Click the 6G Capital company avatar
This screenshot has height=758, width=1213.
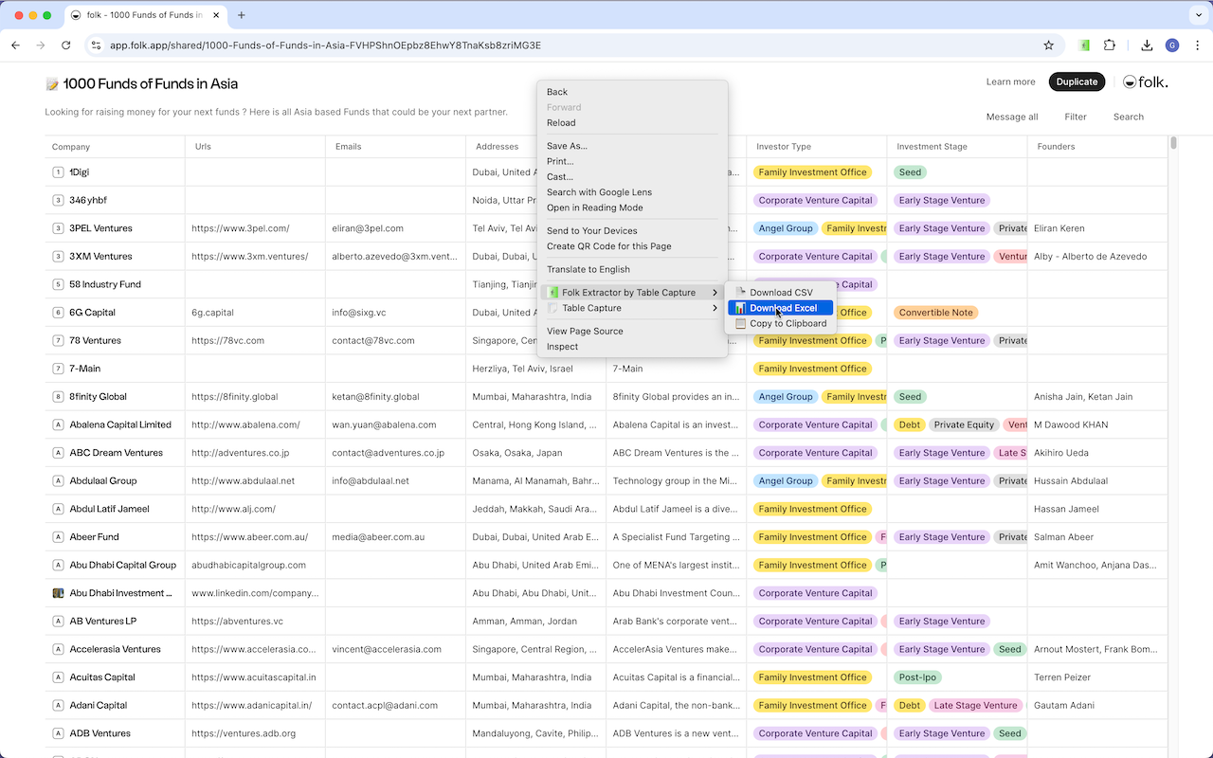pyautogui.click(x=59, y=313)
